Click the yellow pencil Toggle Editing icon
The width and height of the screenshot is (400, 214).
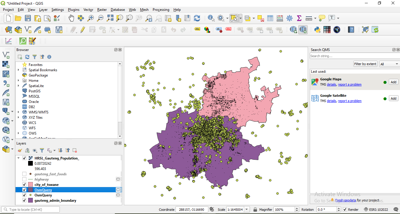(x=83, y=30)
